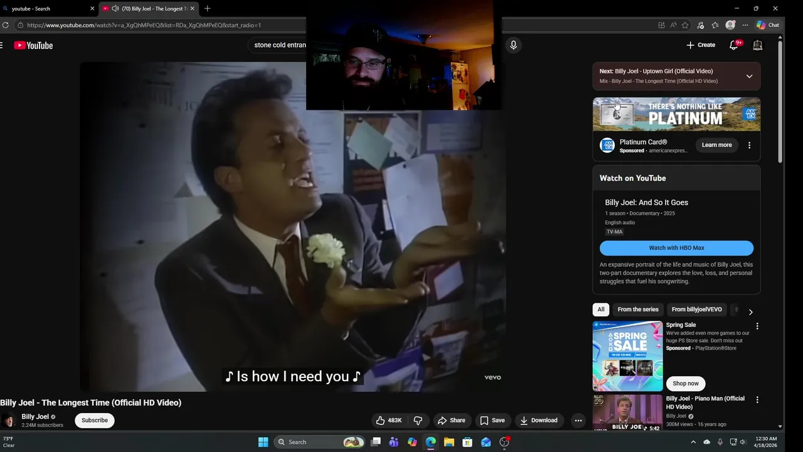Open volume control in system tray
803x452 pixels.
click(743, 442)
